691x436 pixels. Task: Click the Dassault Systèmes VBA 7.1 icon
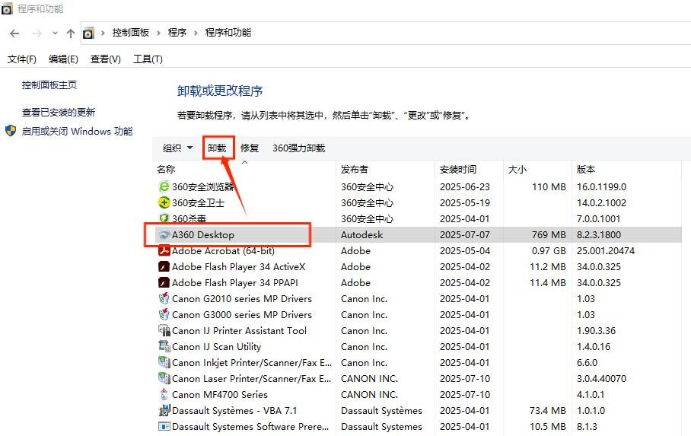(x=164, y=410)
